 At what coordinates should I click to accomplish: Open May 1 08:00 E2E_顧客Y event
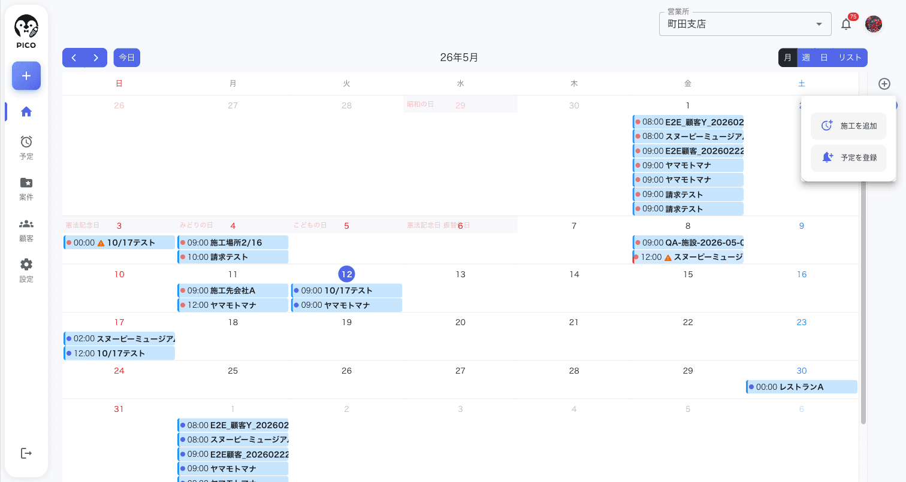pos(688,122)
